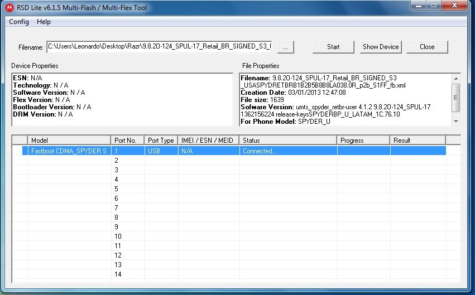Minimize the RSD Lite window
The height and width of the screenshot is (295, 475).
coord(419,6)
